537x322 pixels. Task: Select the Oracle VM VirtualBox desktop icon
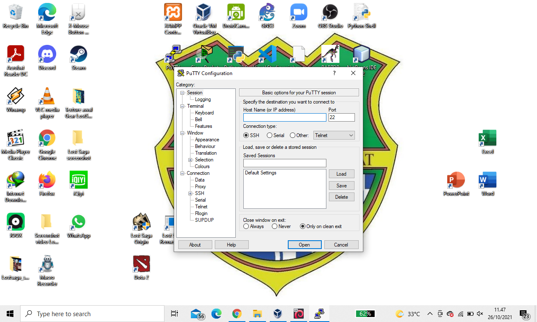click(x=204, y=19)
